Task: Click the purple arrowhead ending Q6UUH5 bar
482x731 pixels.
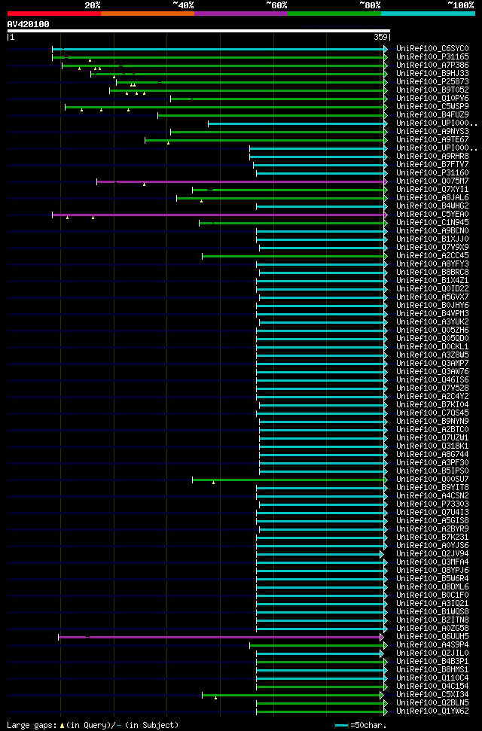Action: pyautogui.click(x=382, y=637)
